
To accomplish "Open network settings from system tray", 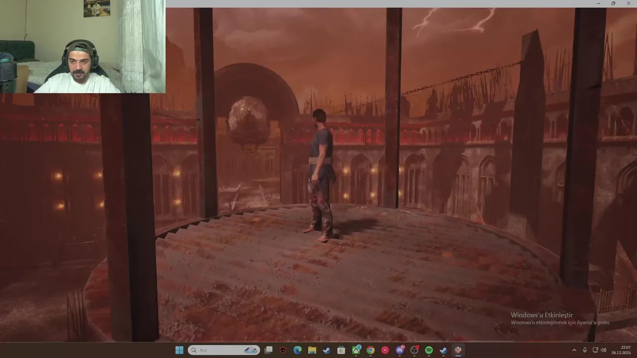I will 595,350.
